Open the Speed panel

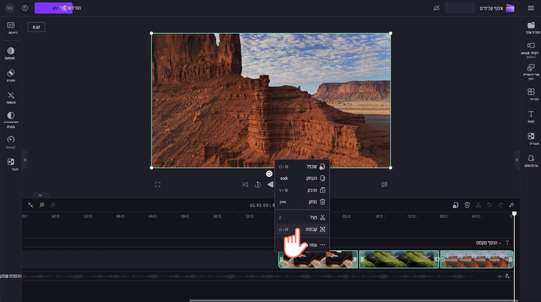pyautogui.click(x=11, y=142)
